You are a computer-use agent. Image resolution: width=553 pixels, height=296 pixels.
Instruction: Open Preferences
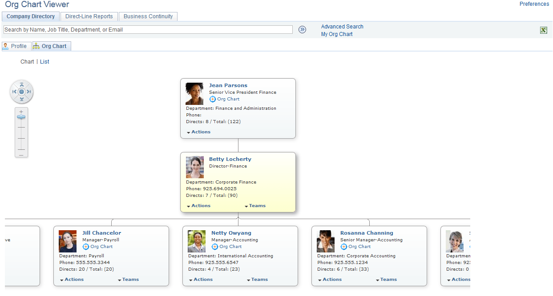pos(534,4)
